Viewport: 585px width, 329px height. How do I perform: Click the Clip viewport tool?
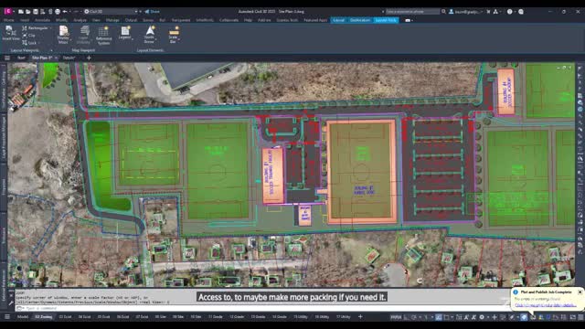click(28, 36)
